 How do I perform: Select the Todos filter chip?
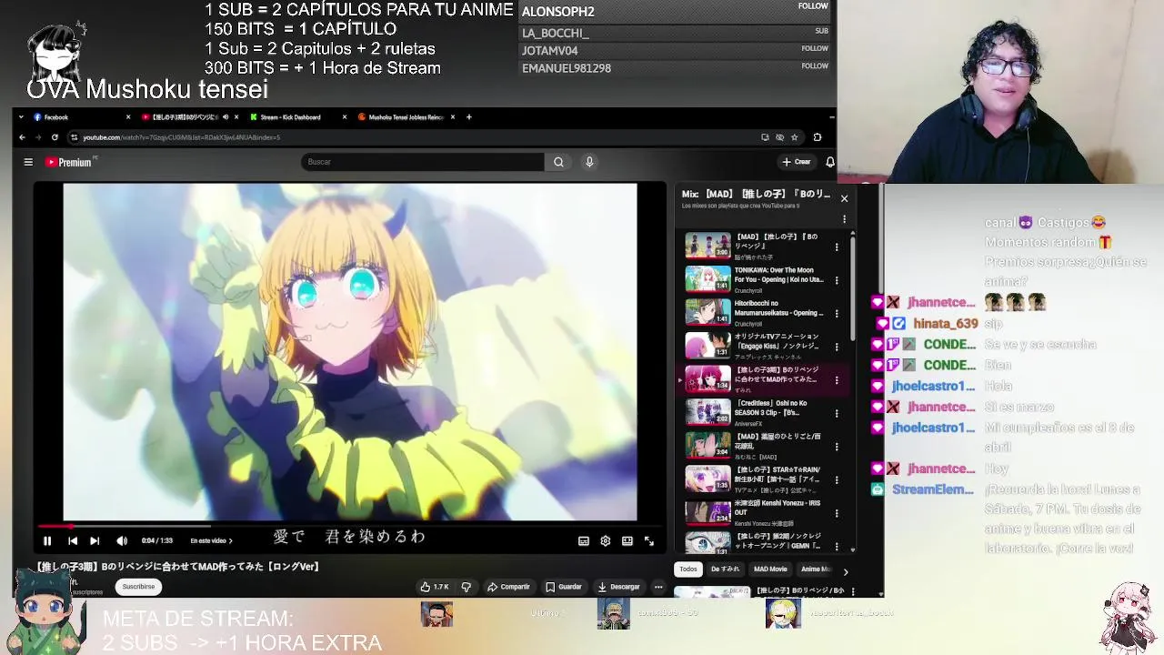(688, 569)
